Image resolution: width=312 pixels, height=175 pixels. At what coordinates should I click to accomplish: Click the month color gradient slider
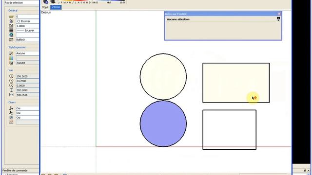(x=74, y=0)
